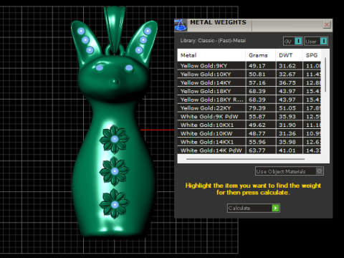Toggle the User library switch
Image resolution: width=344 pixels, height=258 pixels.
coord(316,42)
